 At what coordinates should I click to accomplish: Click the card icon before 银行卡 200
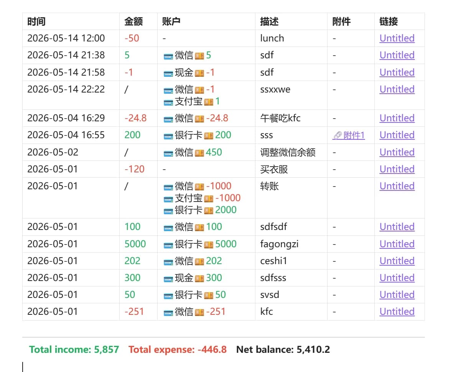pyautogui.click(x=168, y=136)
